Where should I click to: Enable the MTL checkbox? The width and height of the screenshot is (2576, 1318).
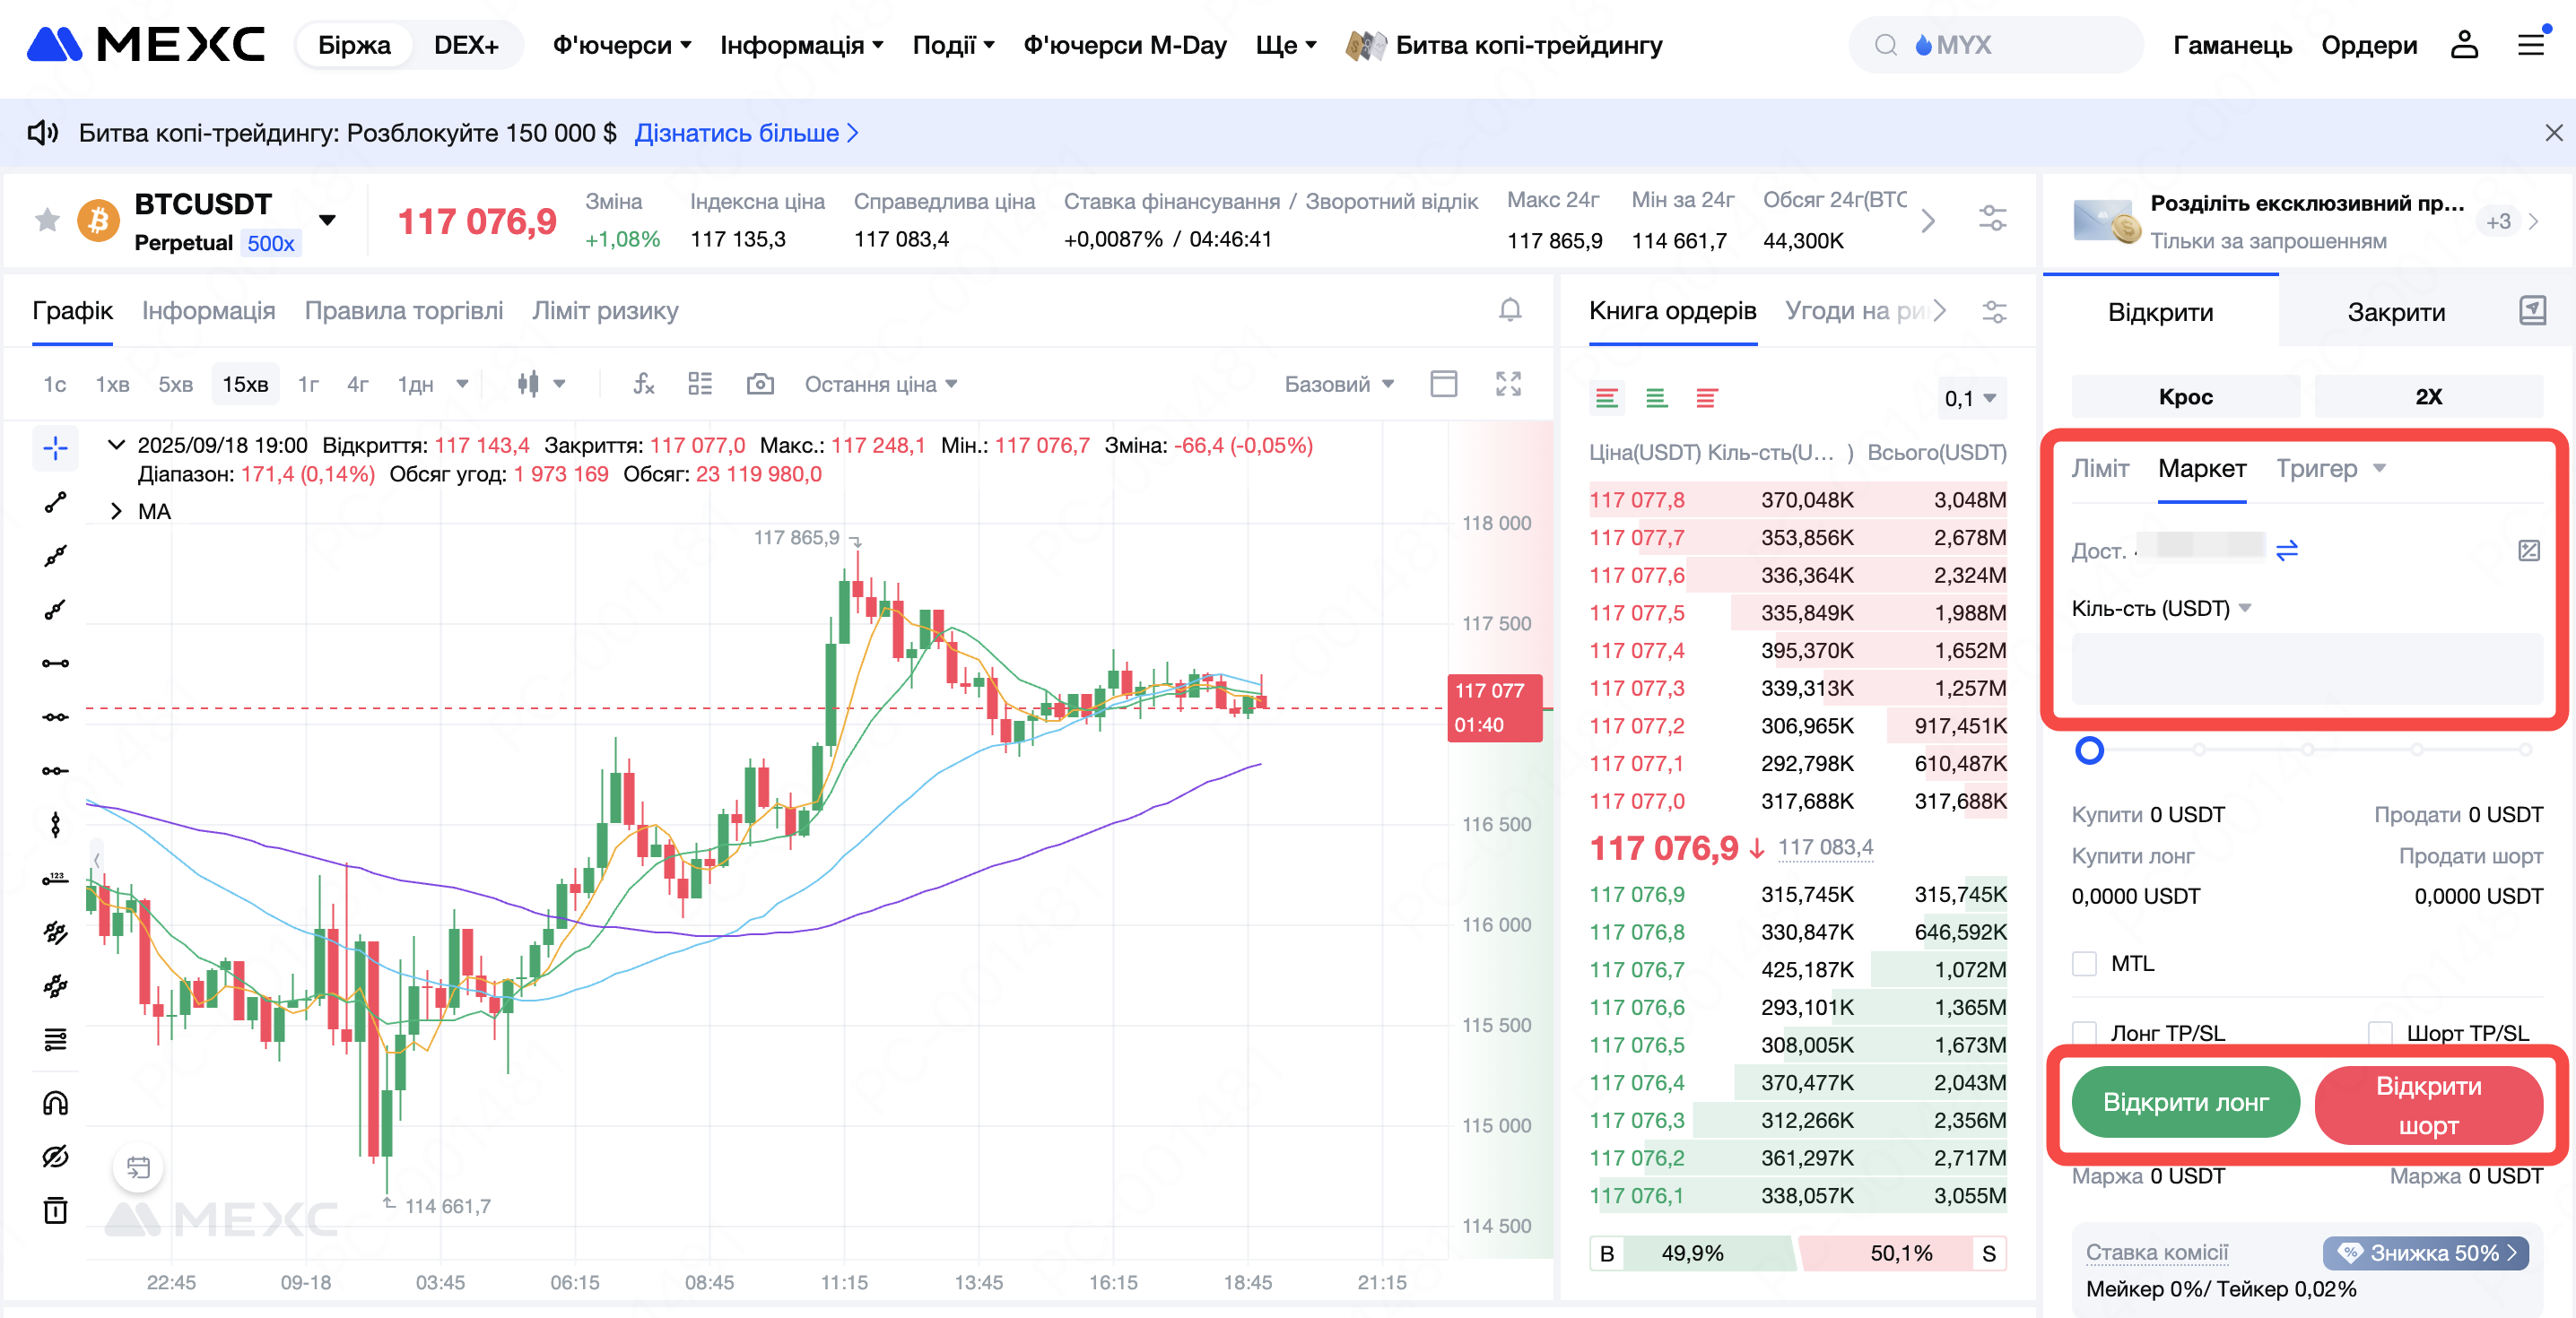coord(2084,963)
